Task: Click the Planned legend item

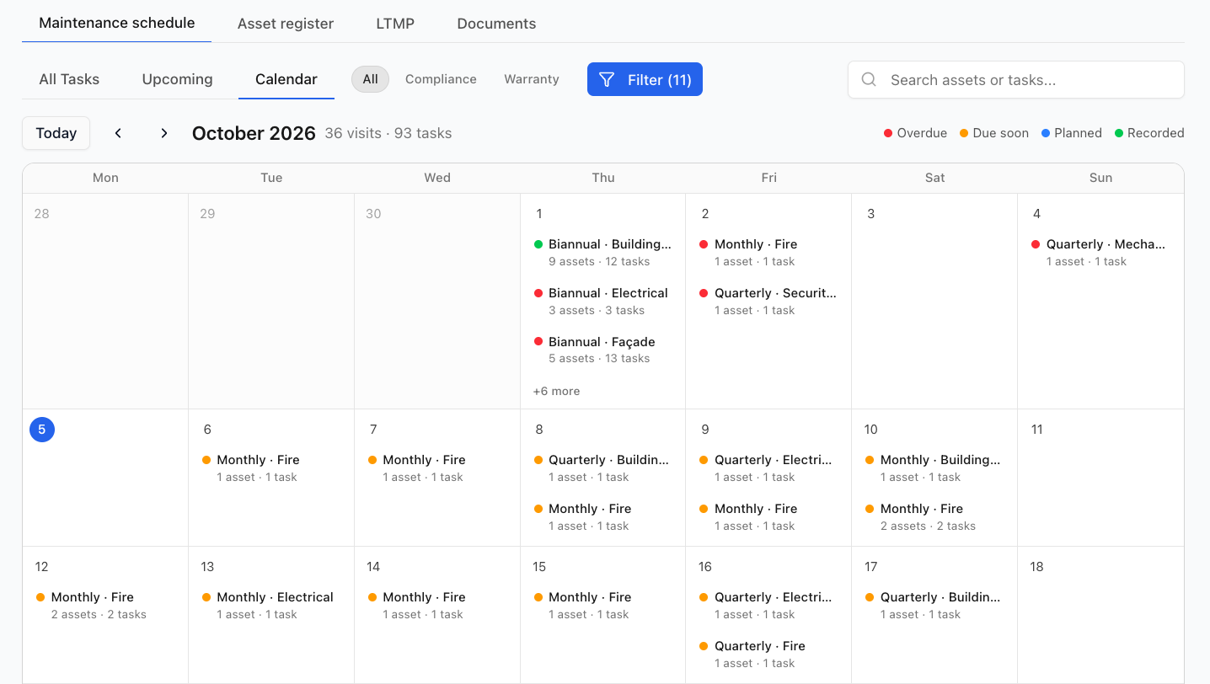Action: click(x=1072, y=133)
